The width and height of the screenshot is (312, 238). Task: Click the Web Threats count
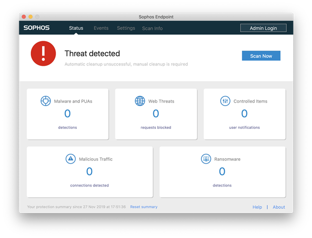tap(156, 114)
